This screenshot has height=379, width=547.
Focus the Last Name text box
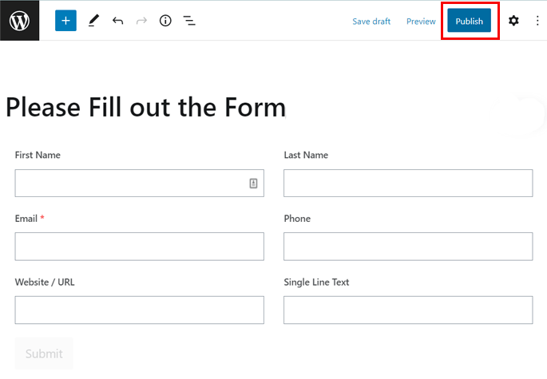pos(407,183)
